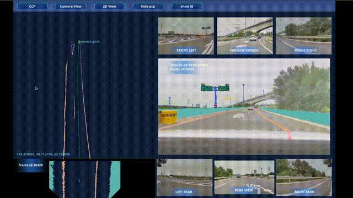
Task: Click the green GNSS marker on the map
Action: [79, 42]
